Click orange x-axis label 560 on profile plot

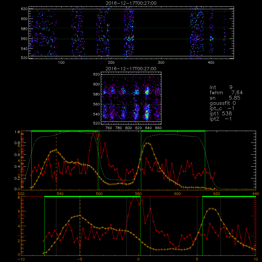click(x=99, y=194)
